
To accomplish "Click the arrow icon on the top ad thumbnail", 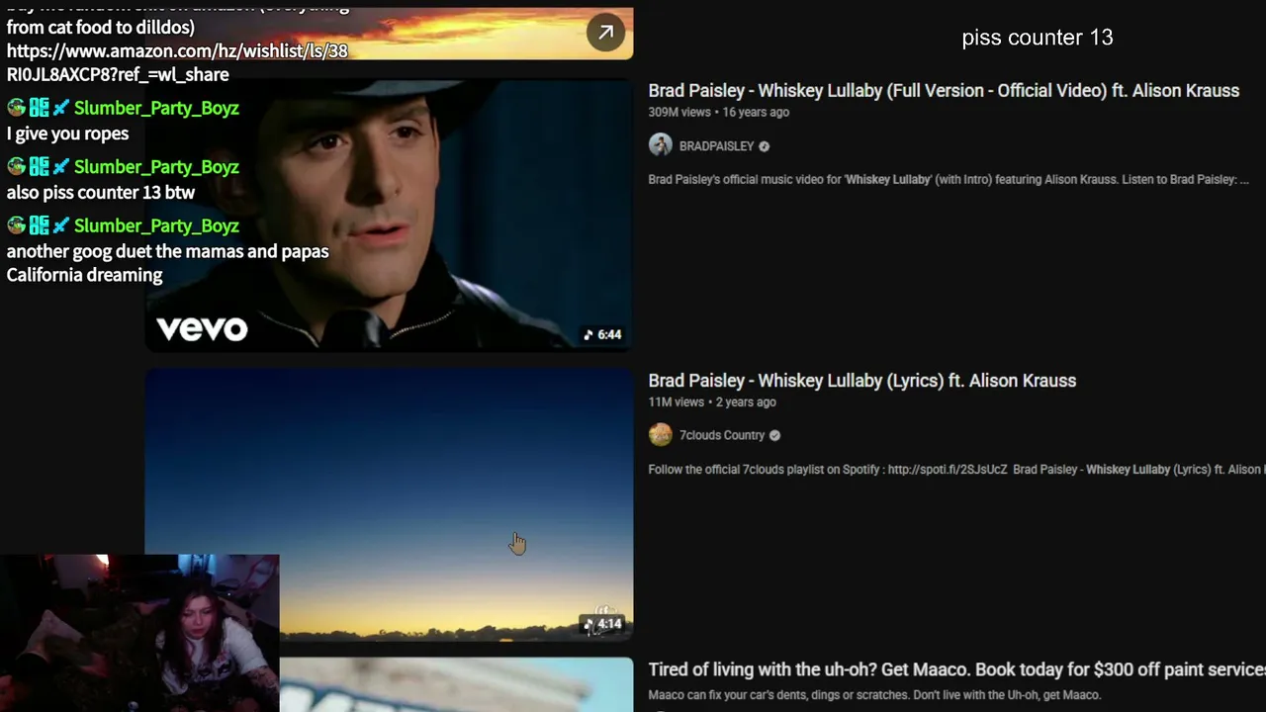I will click(x=605, y=32).
